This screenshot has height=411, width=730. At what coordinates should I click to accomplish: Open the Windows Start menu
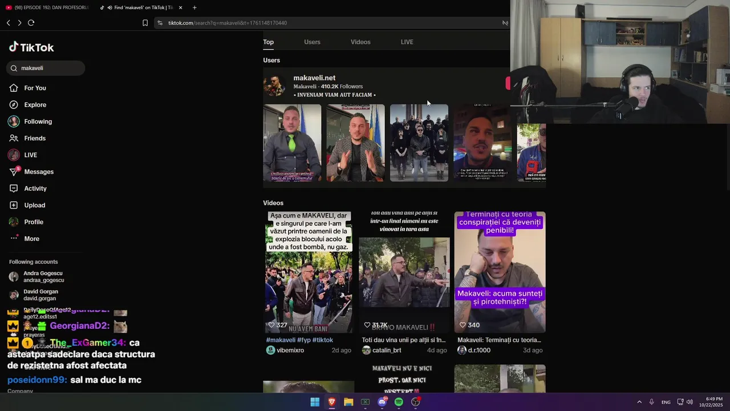point(315,402)
